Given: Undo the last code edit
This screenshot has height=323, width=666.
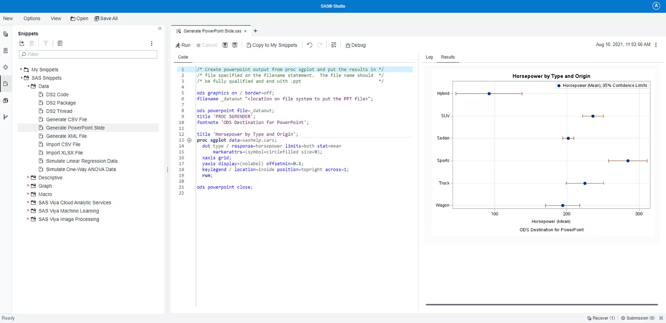Looking at the screenshot, I should [x=310, y=45].
